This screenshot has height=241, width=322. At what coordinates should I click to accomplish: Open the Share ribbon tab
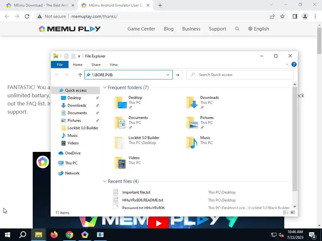[96, 65]
